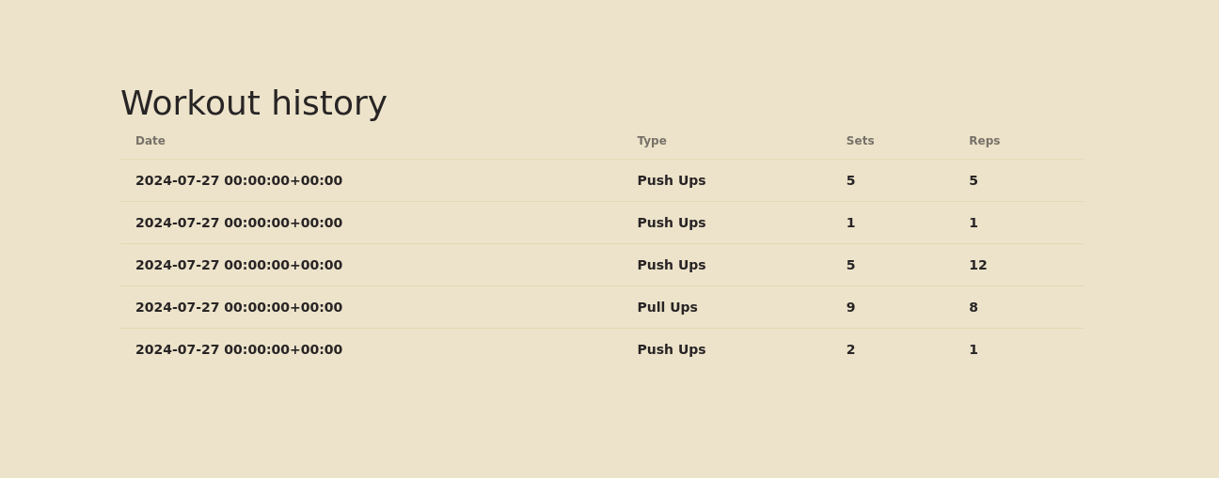The height and width of the screenshot is (478, 1219).
Task: Select the Reps column header
Action: pyautogui.click(x=984, y=141)
